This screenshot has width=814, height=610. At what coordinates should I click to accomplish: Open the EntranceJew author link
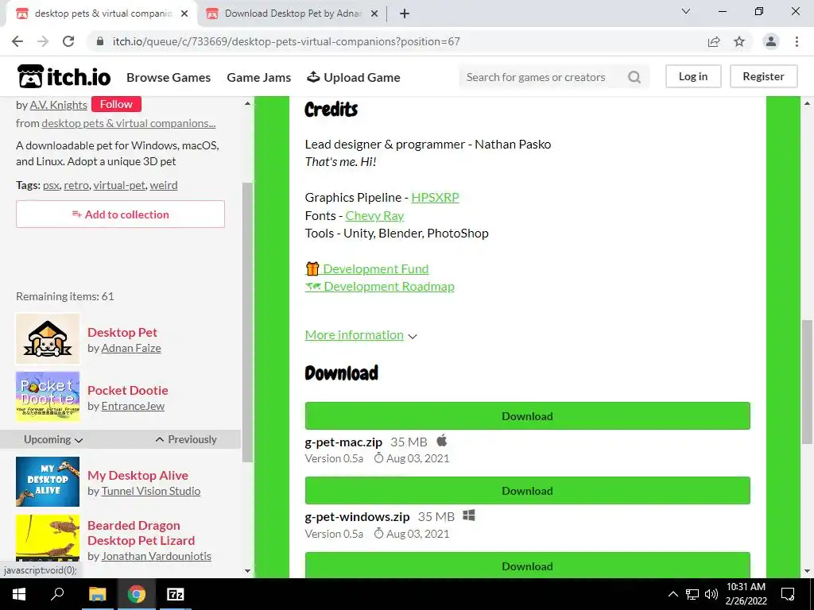[x=133, y=406]
